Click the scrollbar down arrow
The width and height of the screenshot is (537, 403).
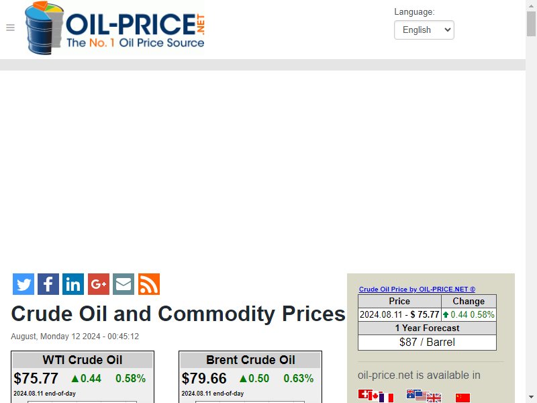click(531, 398)
